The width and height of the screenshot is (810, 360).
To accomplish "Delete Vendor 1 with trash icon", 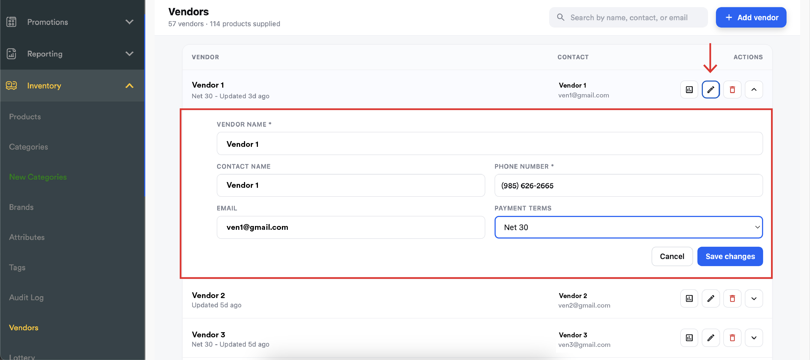I will tap(732, 90).
